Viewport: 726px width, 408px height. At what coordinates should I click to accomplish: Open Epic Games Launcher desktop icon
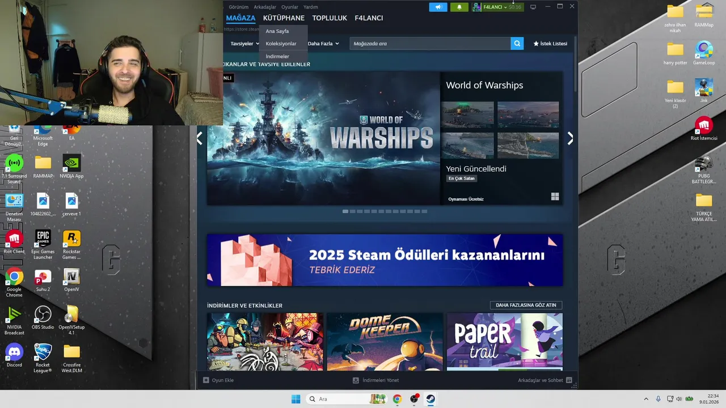tap(43, 245)
